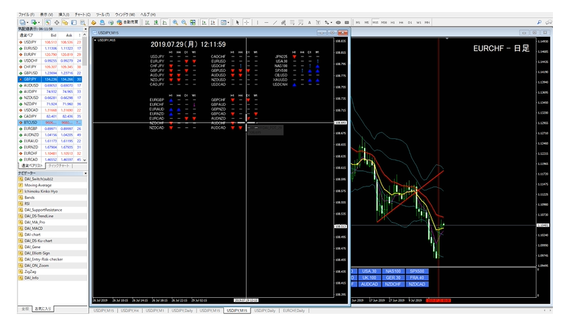Toggle the Data Window toolbar icon
Viewport: 569px width, 324px height.
[x=56, y=23]
